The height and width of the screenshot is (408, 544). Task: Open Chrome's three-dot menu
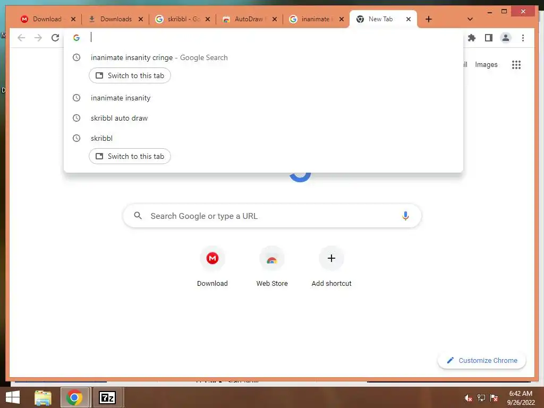click(523, 38)
